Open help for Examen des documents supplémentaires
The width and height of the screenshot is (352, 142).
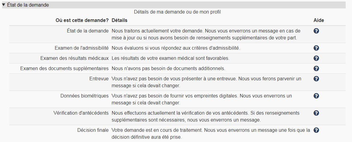[316, 68]
